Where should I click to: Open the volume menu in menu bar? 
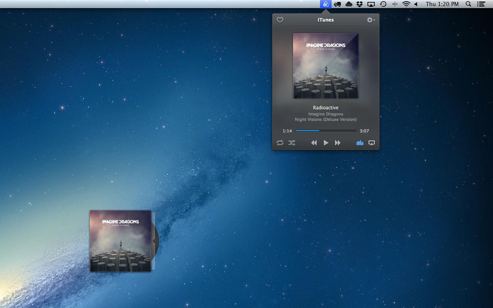coord(416,4)
